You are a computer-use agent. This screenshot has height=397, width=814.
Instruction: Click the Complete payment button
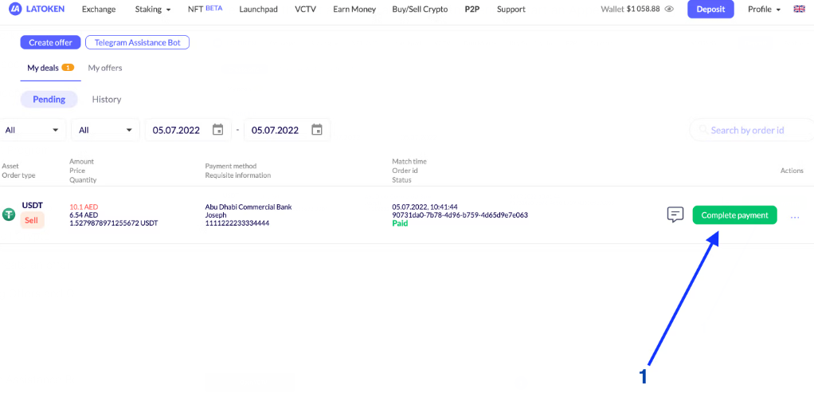point(734,215)
